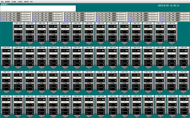Start the FT33 tank with play icon
The image size is (190, 118).
tap(39, 13)
